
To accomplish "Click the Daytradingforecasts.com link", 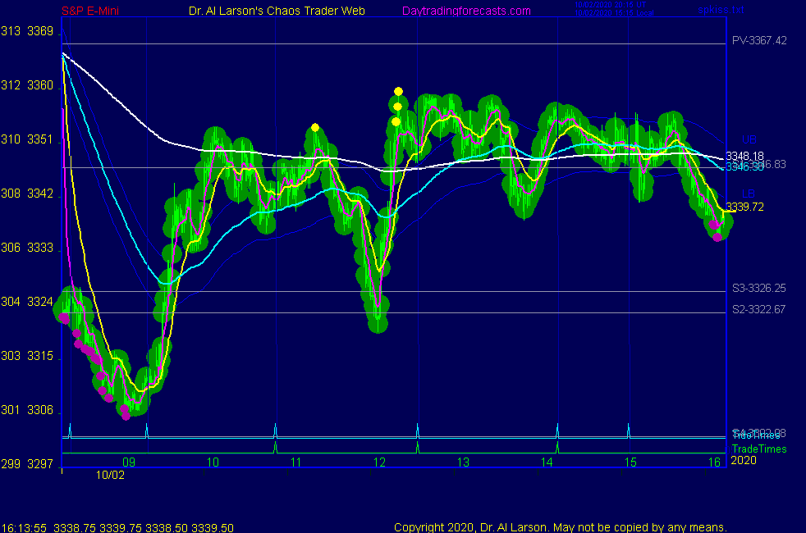I will pyautogui.click(x=466, y=11).
